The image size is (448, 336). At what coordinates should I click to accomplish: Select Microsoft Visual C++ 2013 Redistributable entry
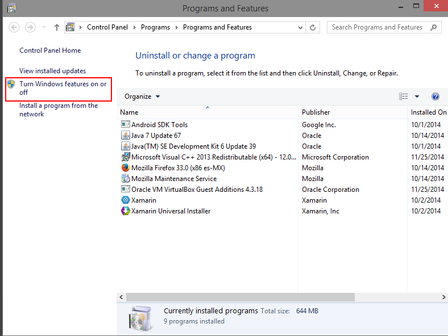point(213,157)
